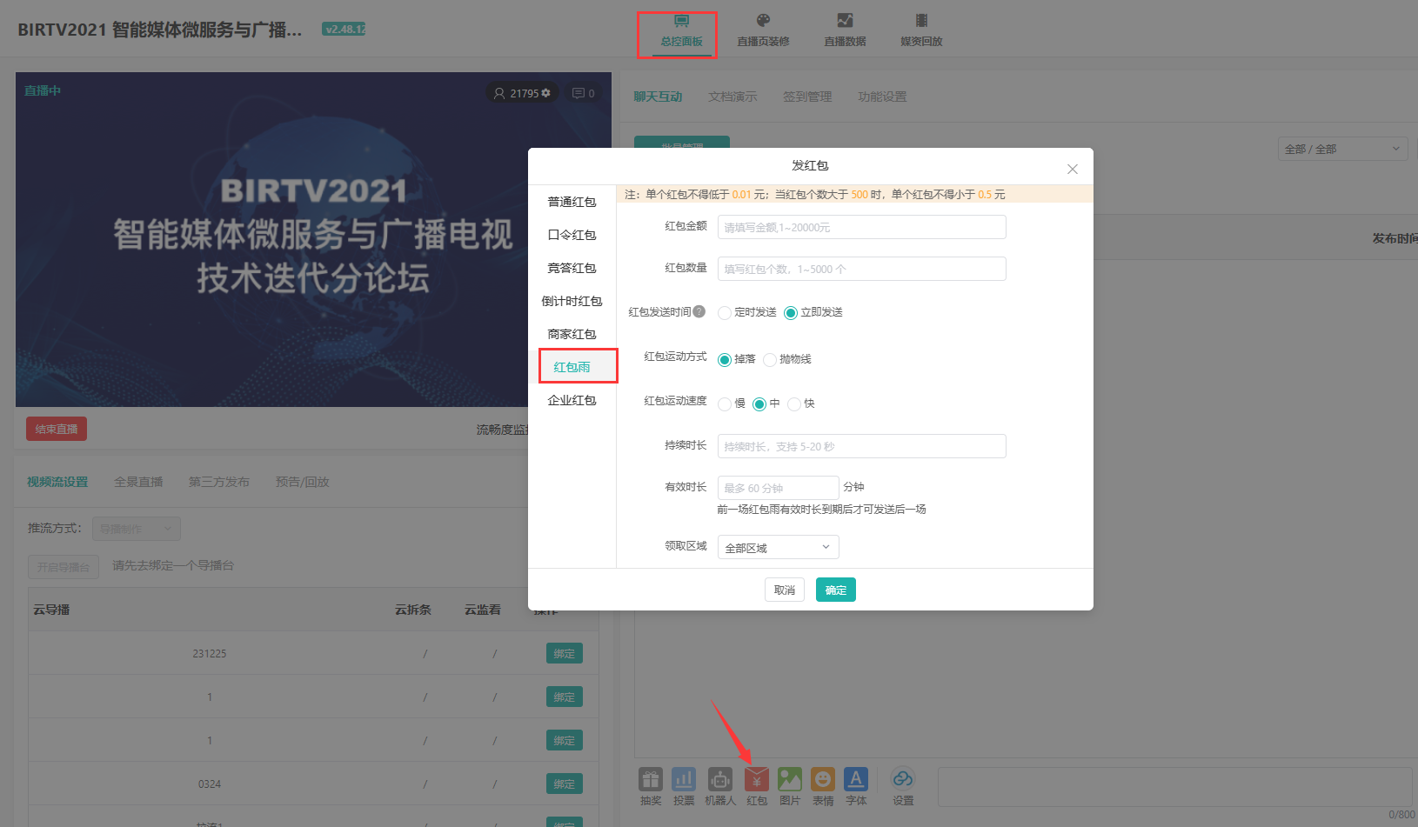Select 普通红包 in the dialog sidebar

click(572, 202)
